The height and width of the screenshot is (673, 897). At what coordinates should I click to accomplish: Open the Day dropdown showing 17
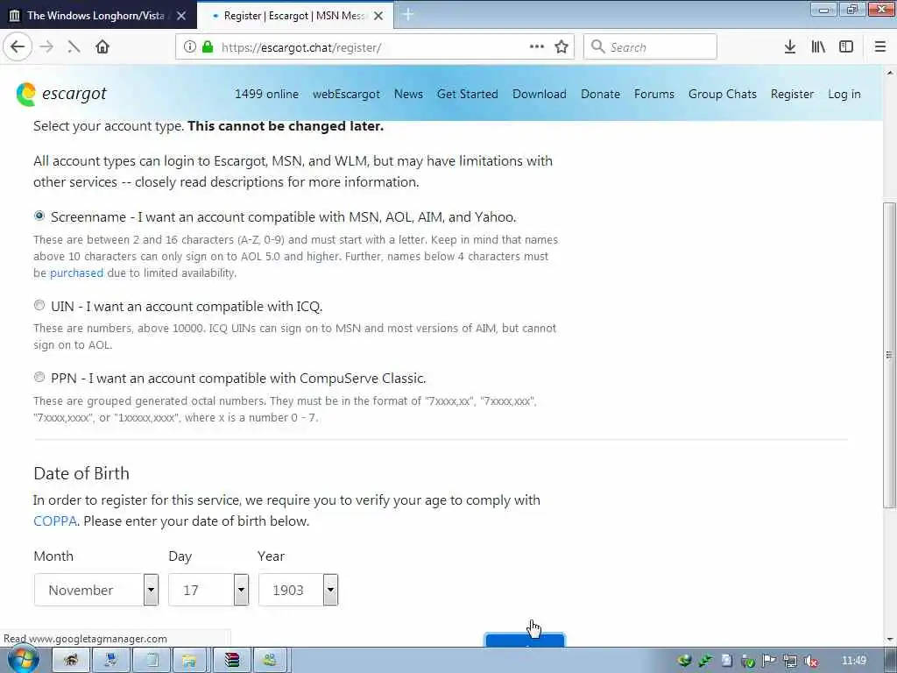point(208,590)
